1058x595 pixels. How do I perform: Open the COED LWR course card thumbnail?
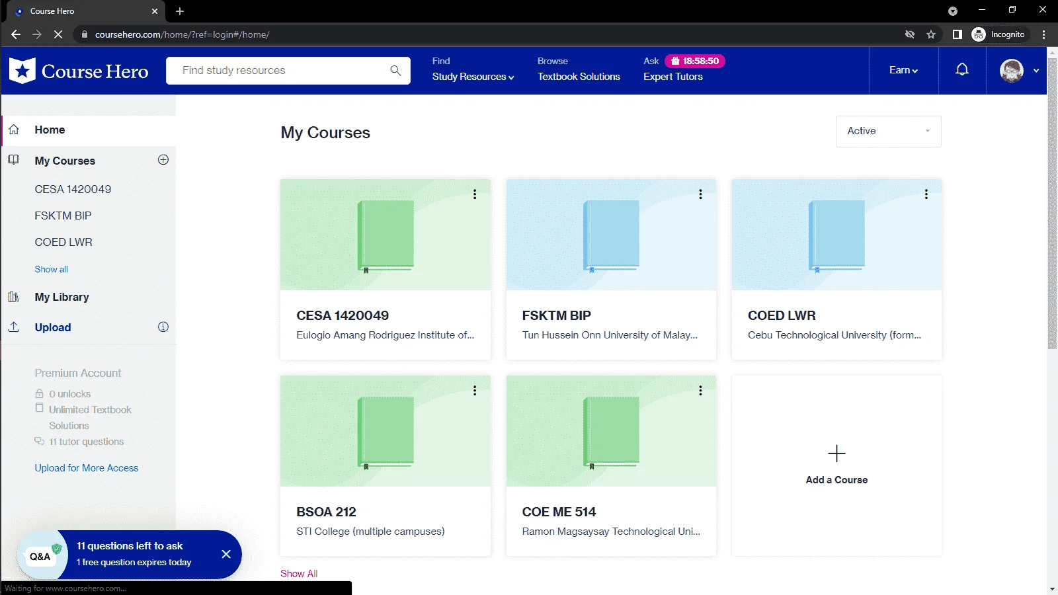tap(836, 235)
